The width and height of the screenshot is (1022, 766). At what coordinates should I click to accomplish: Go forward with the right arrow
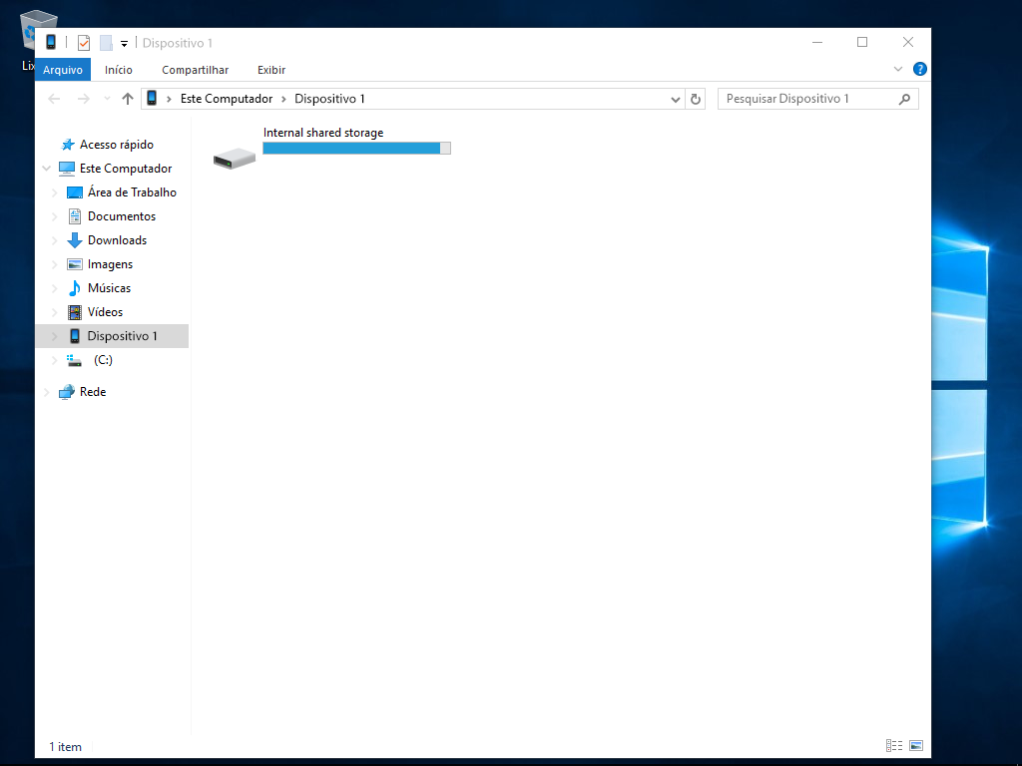point(84,99)
